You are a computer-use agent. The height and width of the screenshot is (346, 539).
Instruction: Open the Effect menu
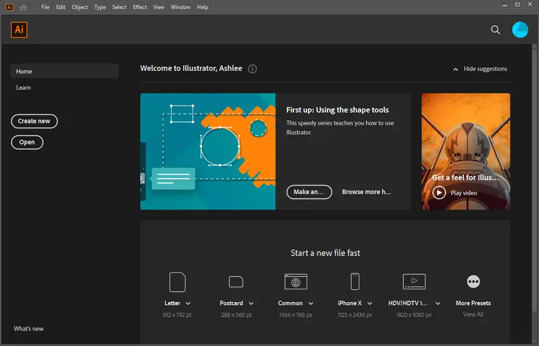(140, 7)
